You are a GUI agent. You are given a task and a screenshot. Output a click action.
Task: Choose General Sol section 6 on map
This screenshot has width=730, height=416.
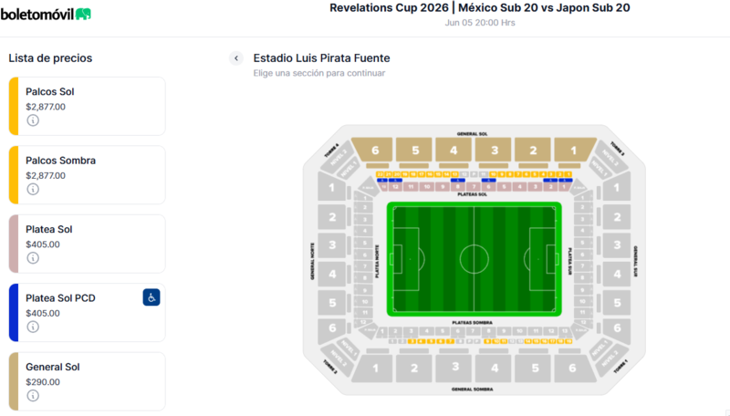[374, 150]
